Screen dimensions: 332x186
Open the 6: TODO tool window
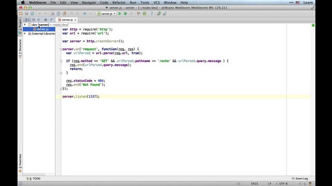[33, 178]
